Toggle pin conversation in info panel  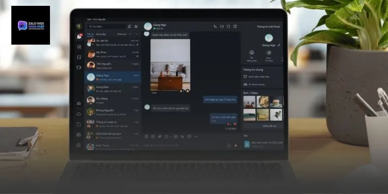pos(268,52)
